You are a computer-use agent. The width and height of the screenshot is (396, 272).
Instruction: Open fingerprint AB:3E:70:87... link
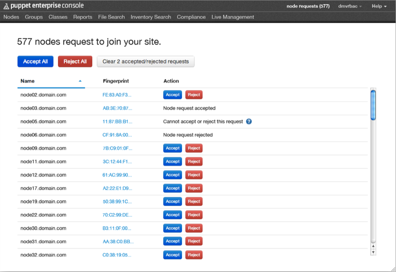pos(117,108)
